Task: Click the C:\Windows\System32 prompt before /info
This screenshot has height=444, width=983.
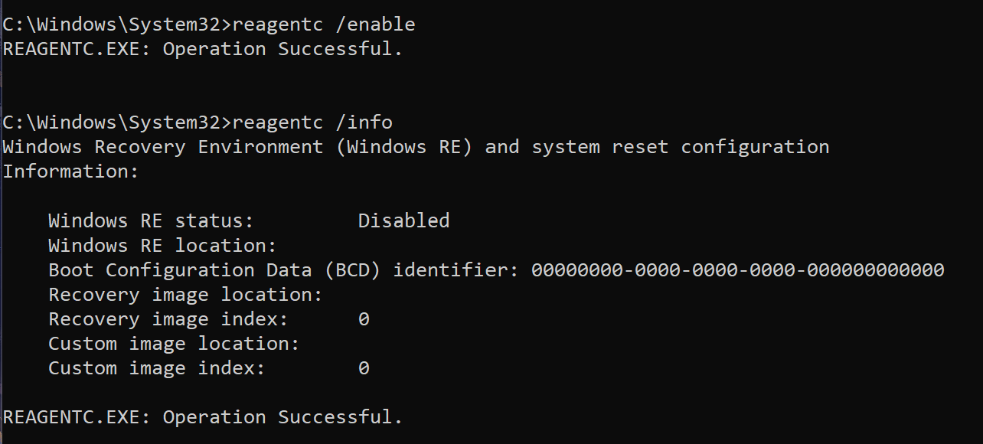Action: (x=116, y=122)
